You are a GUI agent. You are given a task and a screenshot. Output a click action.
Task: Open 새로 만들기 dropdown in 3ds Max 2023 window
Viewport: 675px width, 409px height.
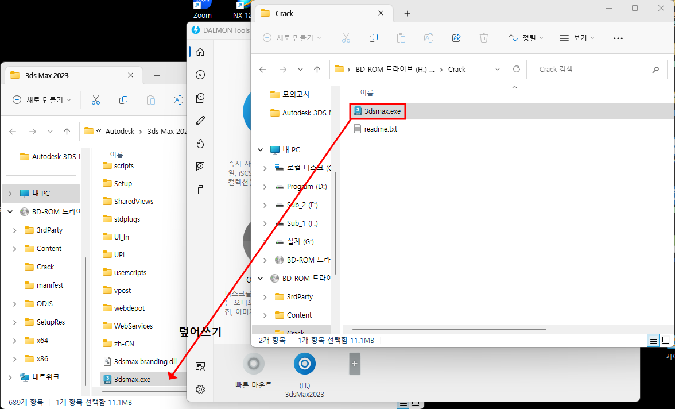tap(42, 100)
